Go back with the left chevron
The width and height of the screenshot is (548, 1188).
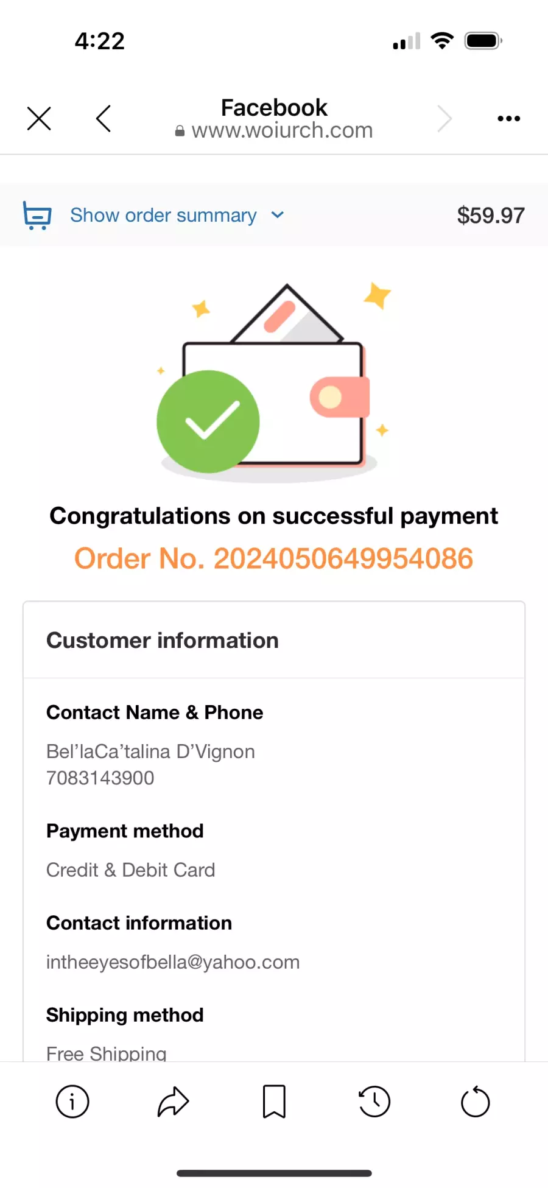click(x=104, y=118)
